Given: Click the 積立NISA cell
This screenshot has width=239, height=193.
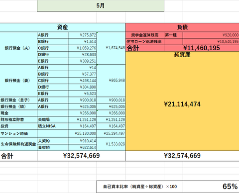Looking at the screenshot, I should 53,126.
